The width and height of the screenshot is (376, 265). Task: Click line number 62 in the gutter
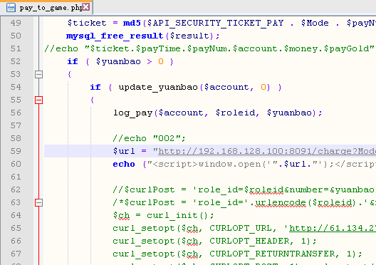16,190
